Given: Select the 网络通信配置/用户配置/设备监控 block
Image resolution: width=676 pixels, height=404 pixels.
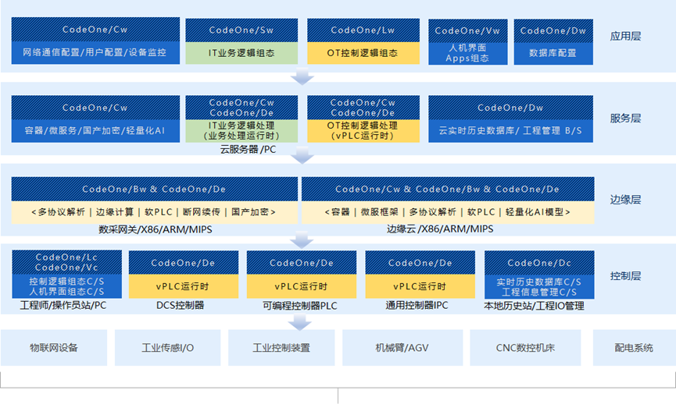Looking at the screenshot, I should pos(95,53).
